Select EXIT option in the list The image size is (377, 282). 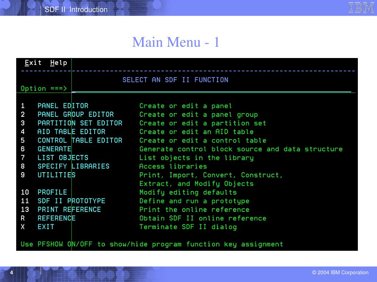46,227
